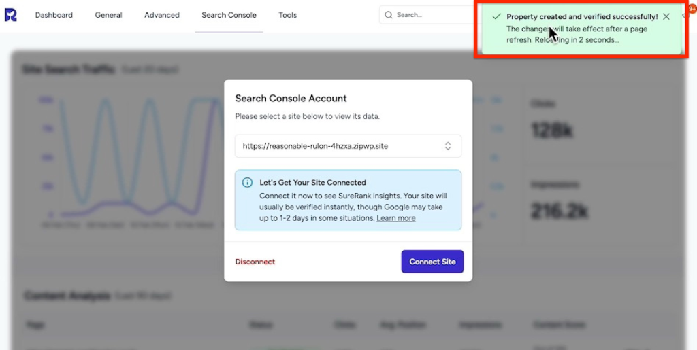Image resolution: width=697 pixels, height=350 pixels.
Task: Click the red Disconnect link
Action: (x=255, y=262)
